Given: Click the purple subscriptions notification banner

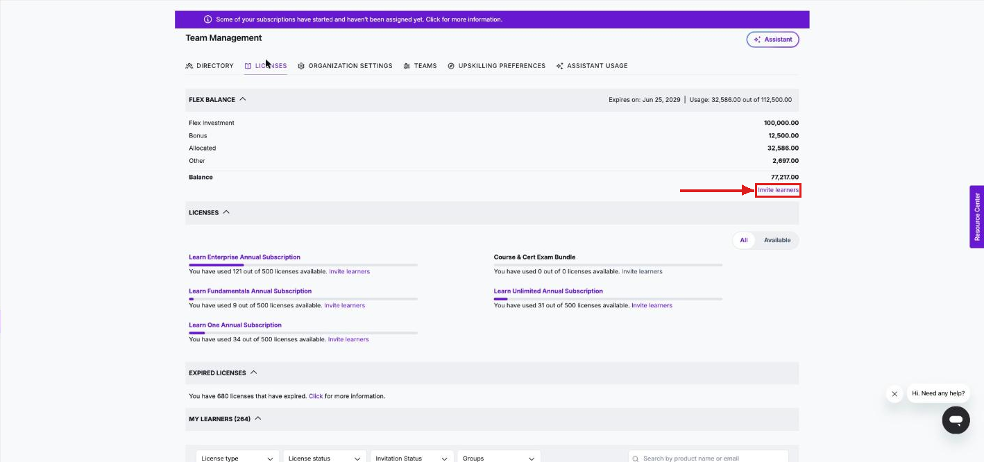Looking at the screenshot, I should point(492,19).
